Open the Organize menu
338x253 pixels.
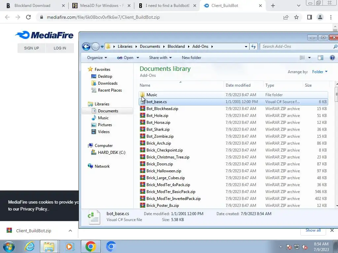click(97, 58)
